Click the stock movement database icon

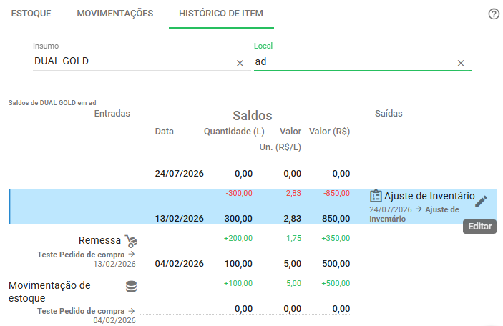click(x=131, y=286)
